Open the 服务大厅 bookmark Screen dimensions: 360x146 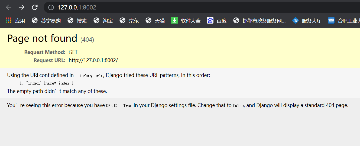307,21
